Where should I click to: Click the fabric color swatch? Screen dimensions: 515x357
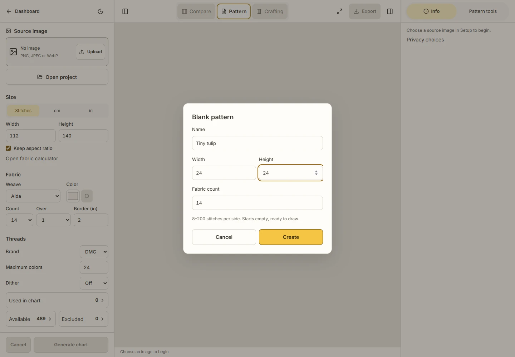coord(73,196)
